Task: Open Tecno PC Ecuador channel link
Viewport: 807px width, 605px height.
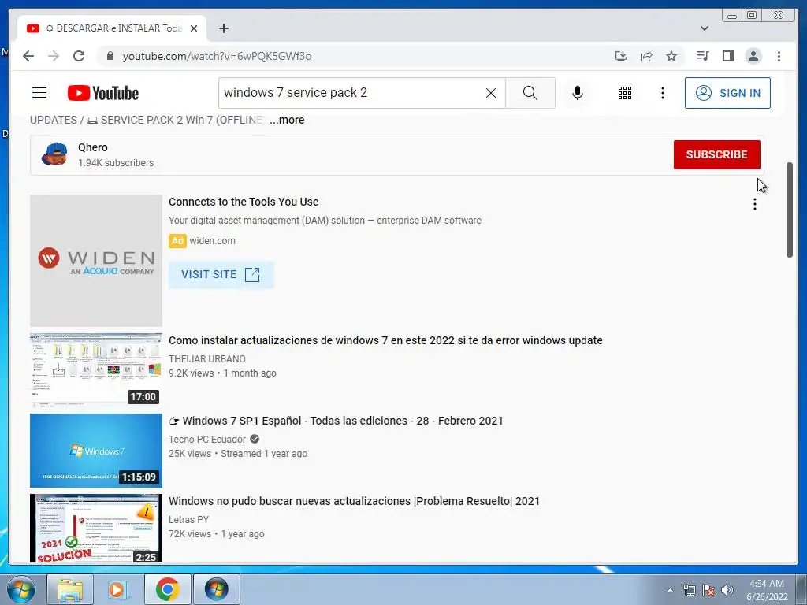Action: 207,439
